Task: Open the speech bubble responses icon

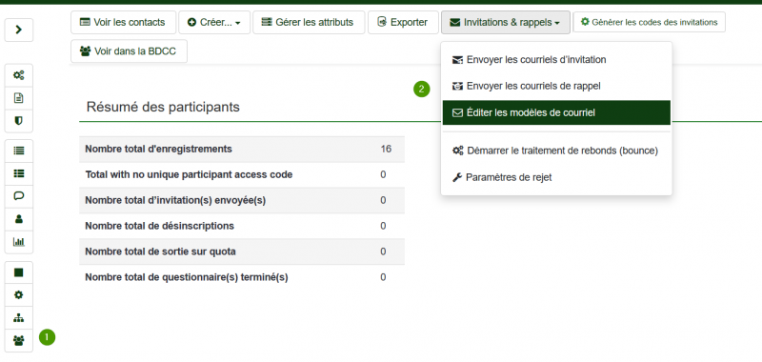Action: (x=19, y=196)
